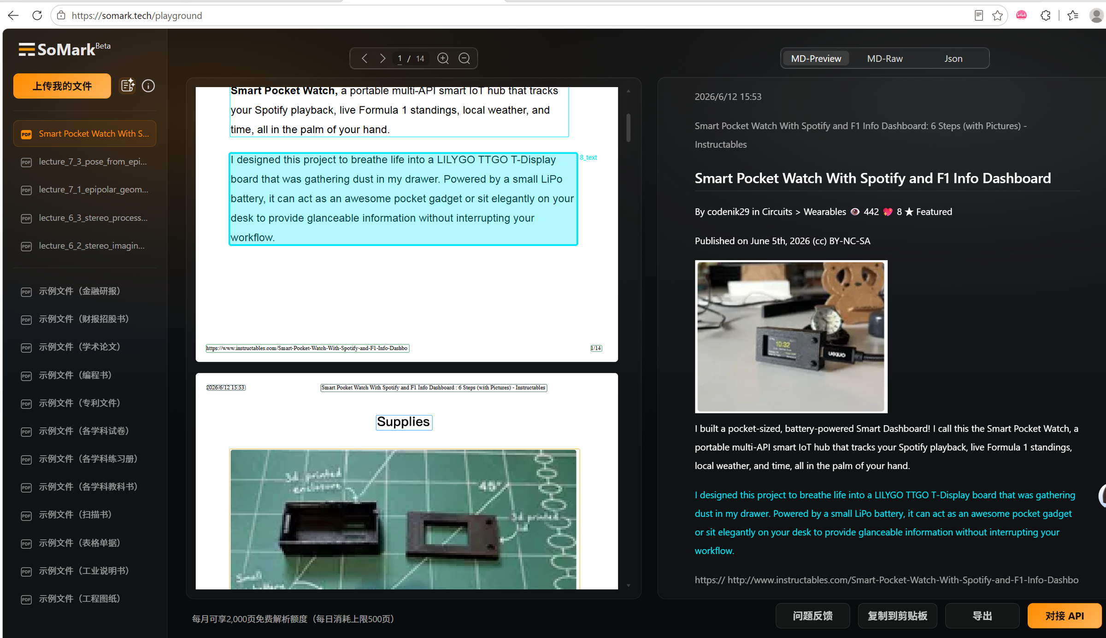Click 'Published on June 5th, 2026' text
The width and height of the screenshot is (1106, 638).
782,241
